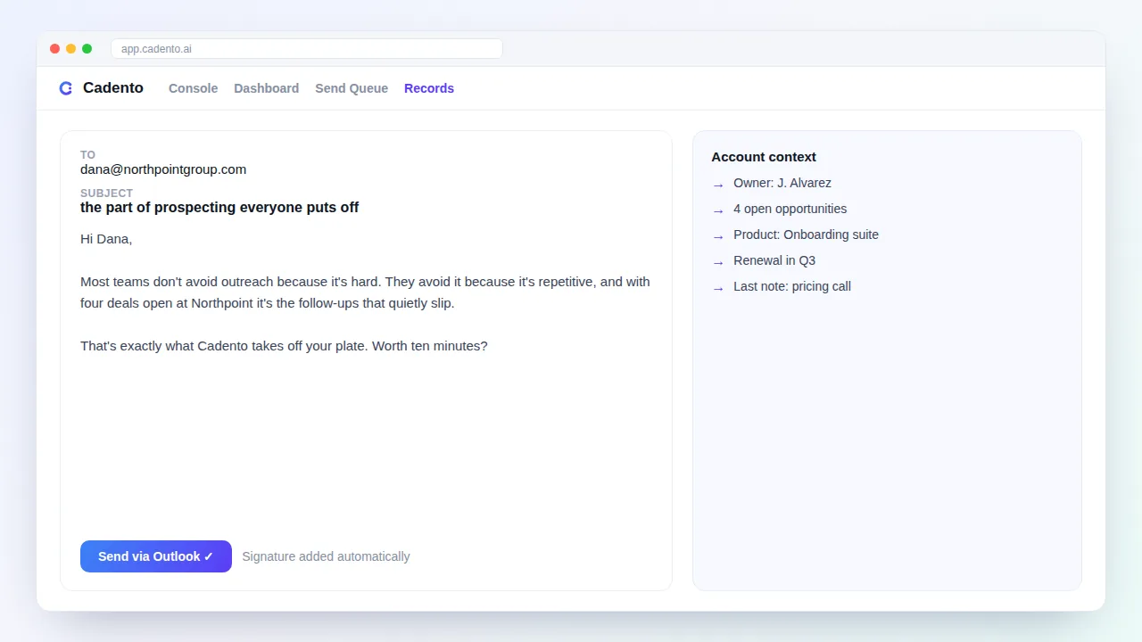Open the Console tab

tap(193, 88)
